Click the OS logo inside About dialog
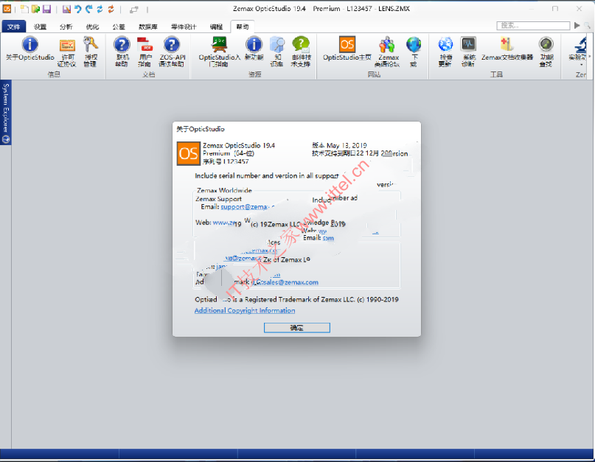 [189, 153]
